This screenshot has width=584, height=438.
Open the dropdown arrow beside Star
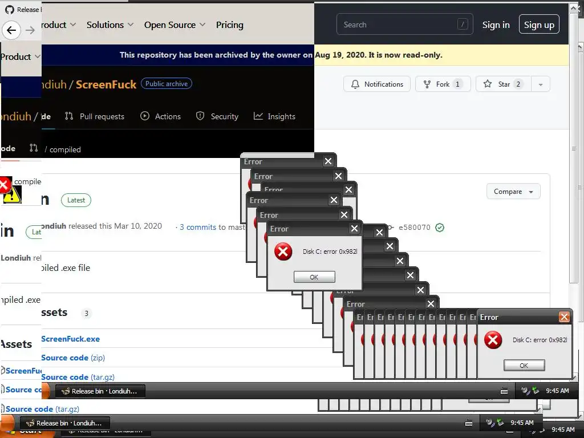(x=541, y=84)
